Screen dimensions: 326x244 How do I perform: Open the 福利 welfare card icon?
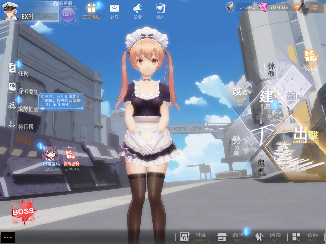(160, 11)
